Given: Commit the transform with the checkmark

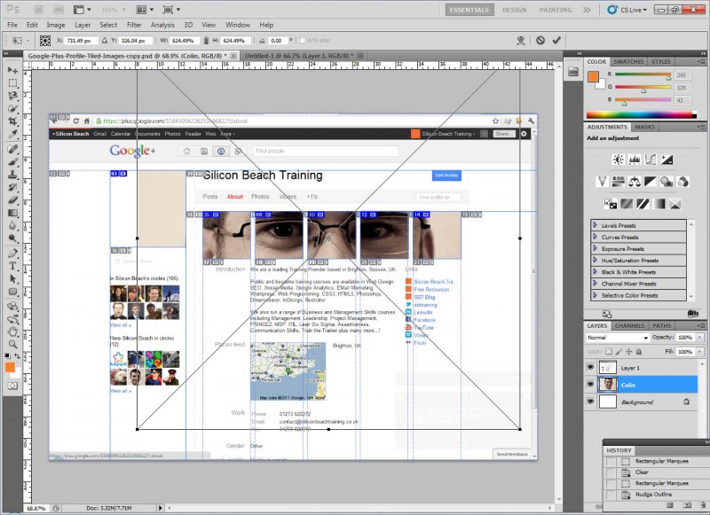Looking at the screenshot, I should pos(556,40).
